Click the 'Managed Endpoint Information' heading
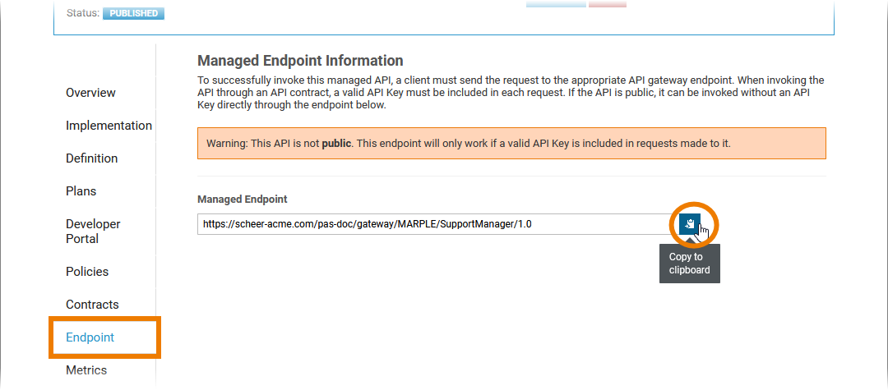Screen dimensions: 888x390 [x=300, y=61]
